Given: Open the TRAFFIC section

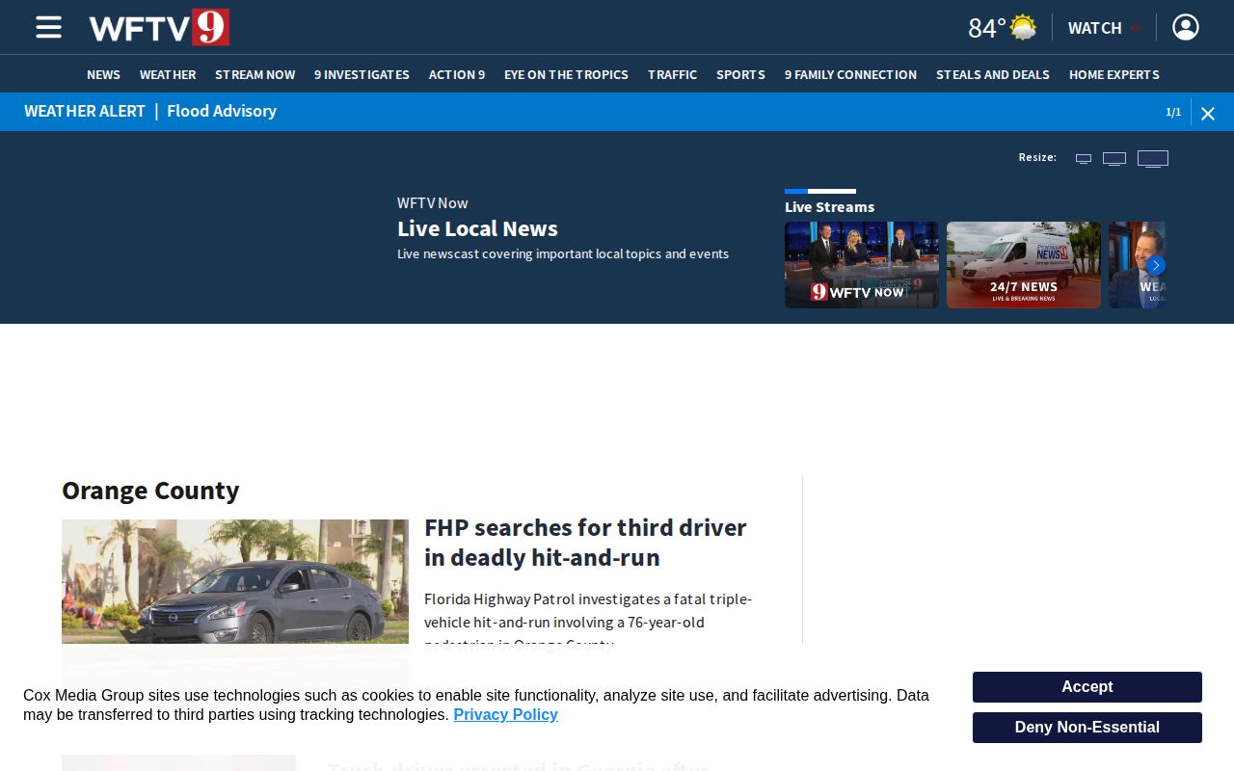Looking at the screenshot, I should 672,74.
